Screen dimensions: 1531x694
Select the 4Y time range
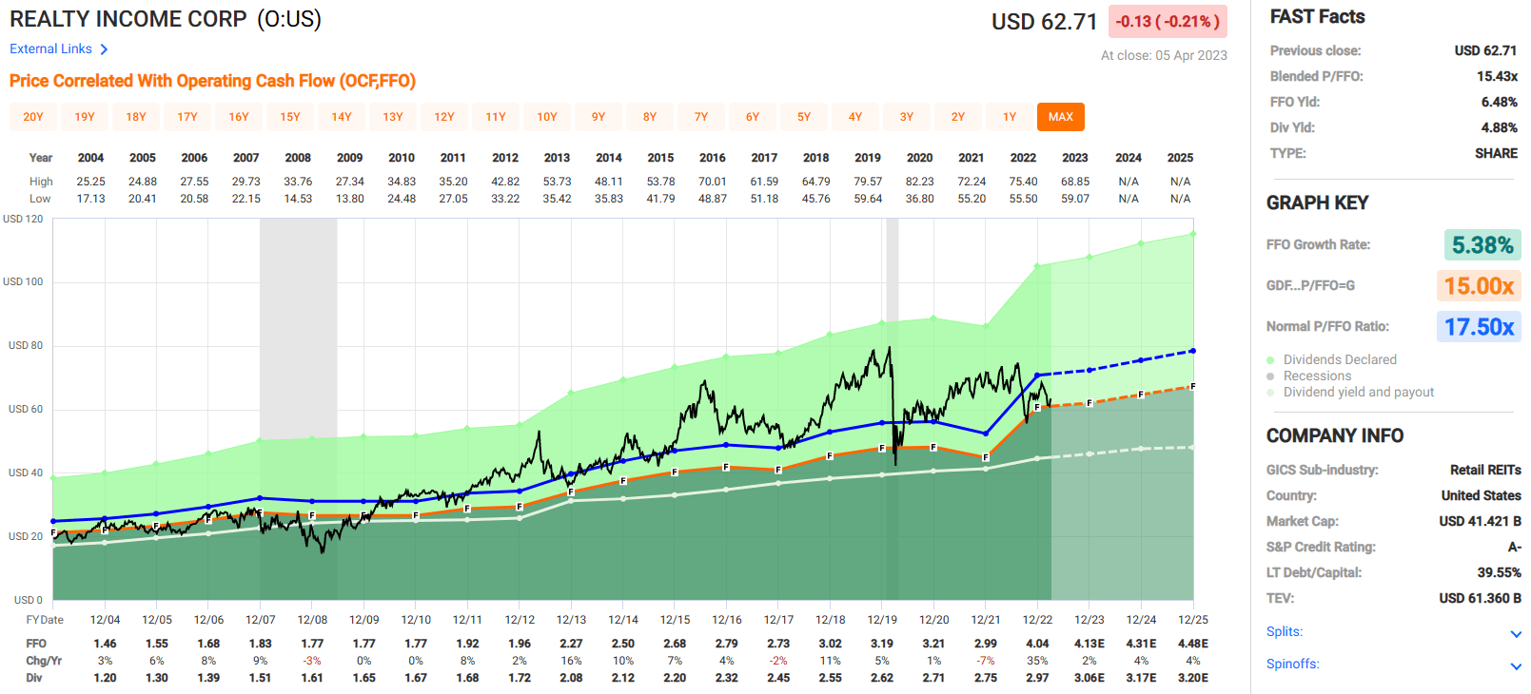(855, 117)
